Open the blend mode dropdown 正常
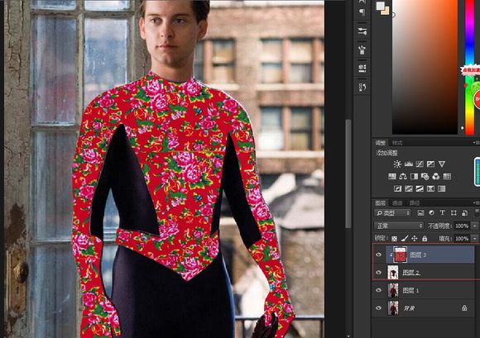Image resolution: width=480 pixels, height=338 pixels. [399, 226]
